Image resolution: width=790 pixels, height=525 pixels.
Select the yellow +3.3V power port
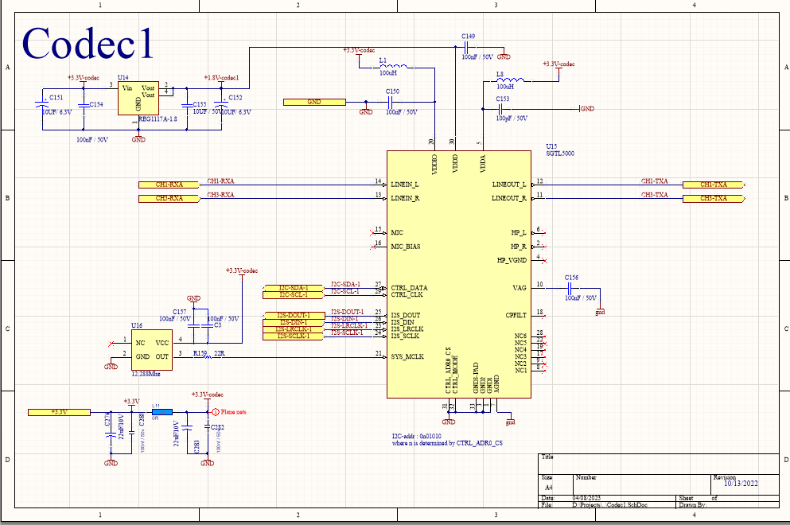(x=60, y=412)
